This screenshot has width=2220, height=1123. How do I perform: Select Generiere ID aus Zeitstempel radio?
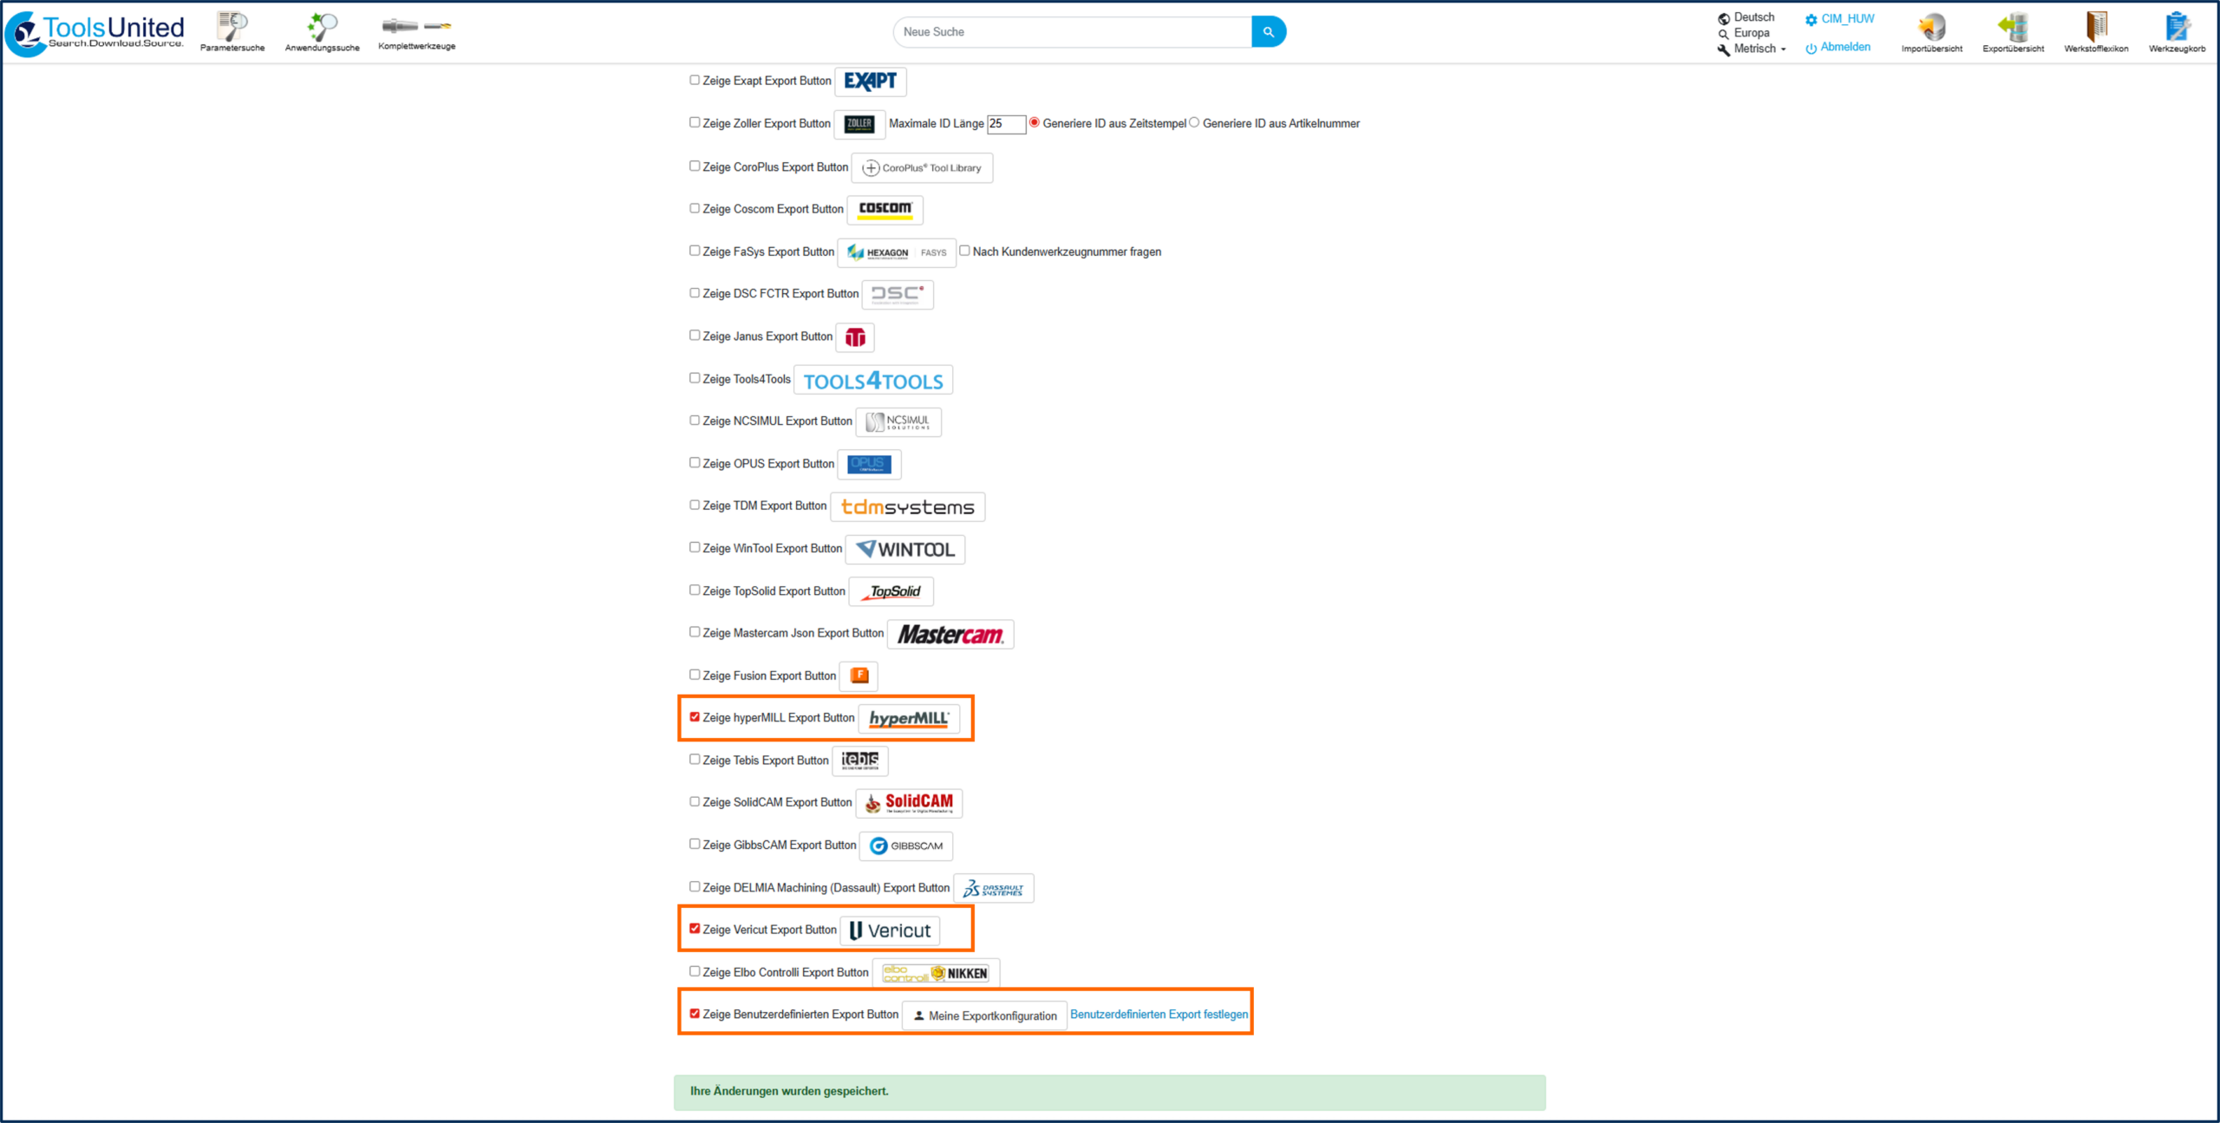point(1035,122)
